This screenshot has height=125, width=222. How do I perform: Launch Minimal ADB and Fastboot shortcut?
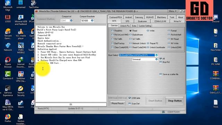coord(21,20)
